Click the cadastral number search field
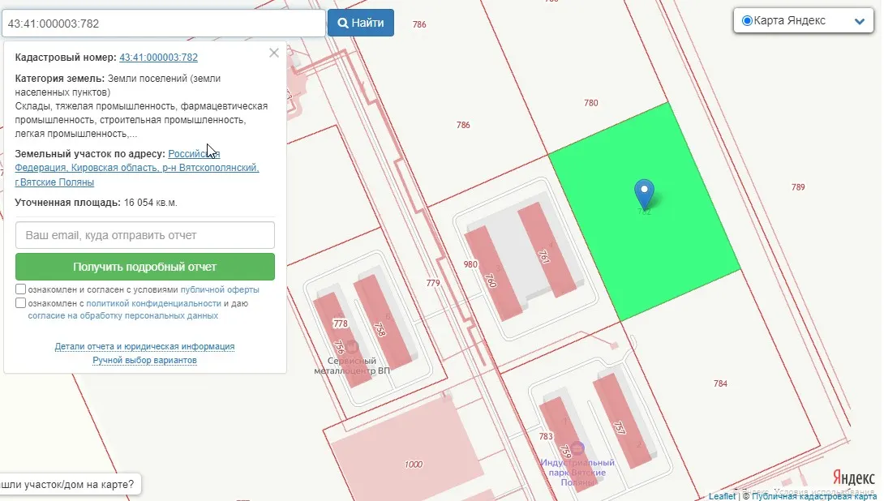 164,24
